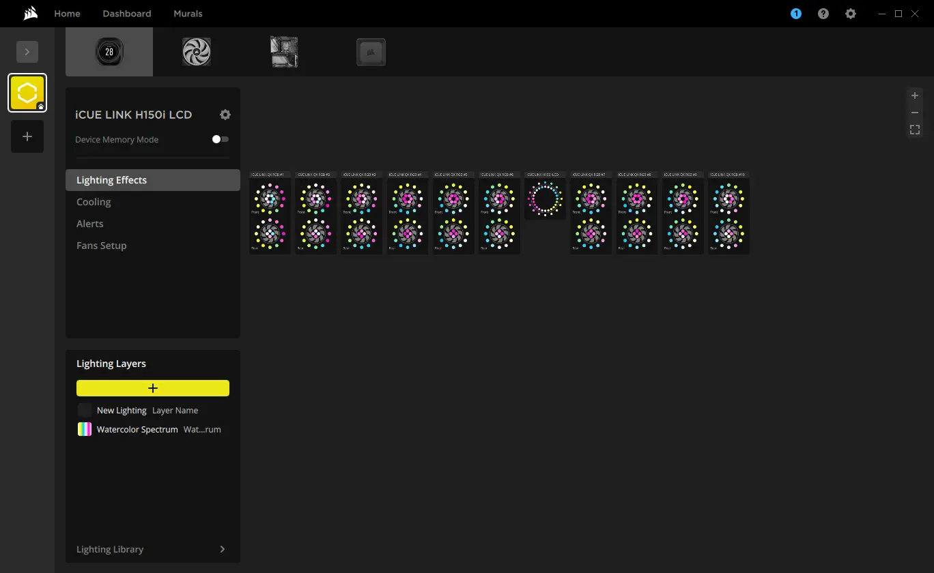This screenshot has height=573, width=934.
Task: Open iCUE settings gear in title bar
Action: pyautogui.click(x=851, y=14)
